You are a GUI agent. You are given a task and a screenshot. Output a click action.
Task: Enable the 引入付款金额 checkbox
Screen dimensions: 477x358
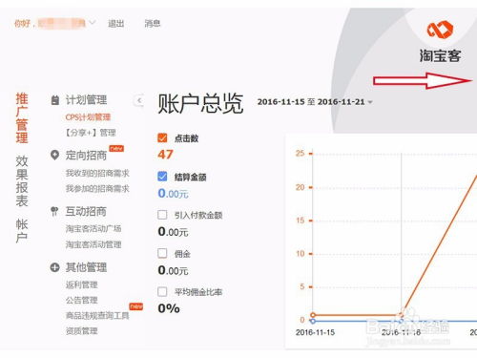(x=162, y=215)
